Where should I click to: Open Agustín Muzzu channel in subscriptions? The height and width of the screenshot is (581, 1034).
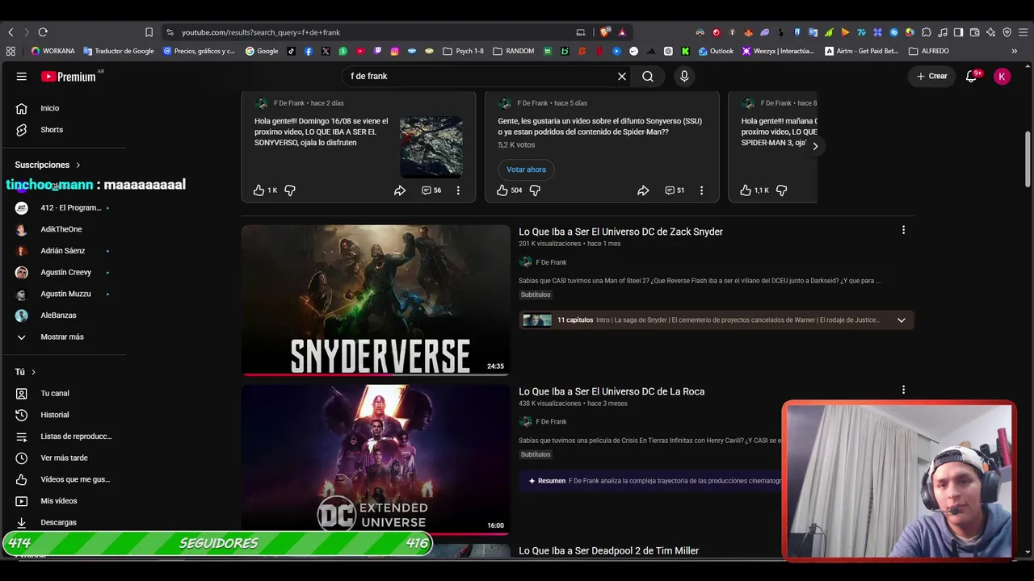click(x=65, y=294)
